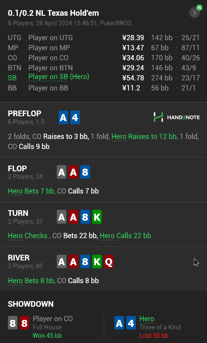The width and height of the screenshot is (207, 343).
Task: Click the TURN section heading
Action: pyautogui.click(x=18, y=213)
